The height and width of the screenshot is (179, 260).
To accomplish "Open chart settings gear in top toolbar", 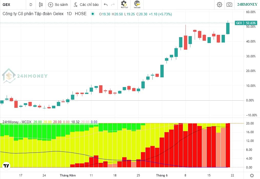I will (219, 4).
